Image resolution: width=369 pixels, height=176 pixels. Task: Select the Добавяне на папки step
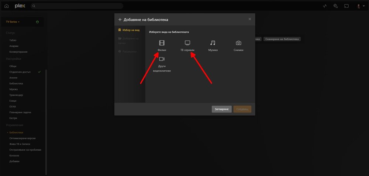(128, 41)
